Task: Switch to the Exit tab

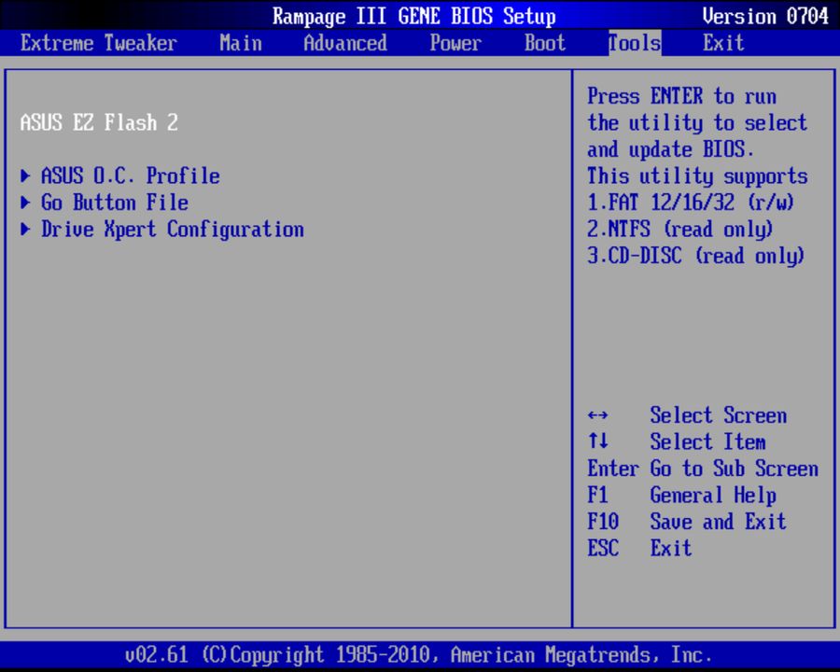Action: pos(723,44)
